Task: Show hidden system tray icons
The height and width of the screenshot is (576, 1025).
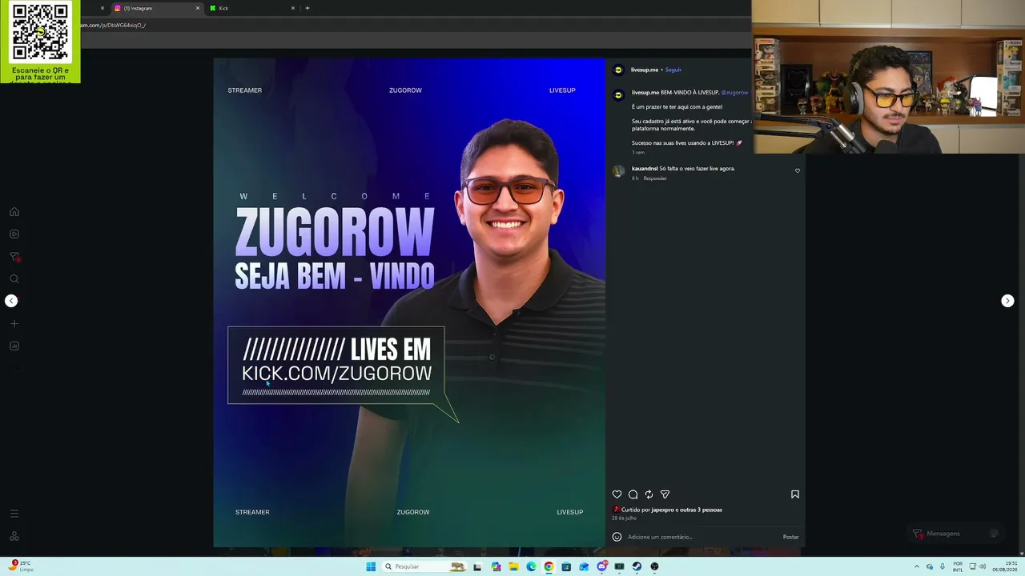Action: 917,566
